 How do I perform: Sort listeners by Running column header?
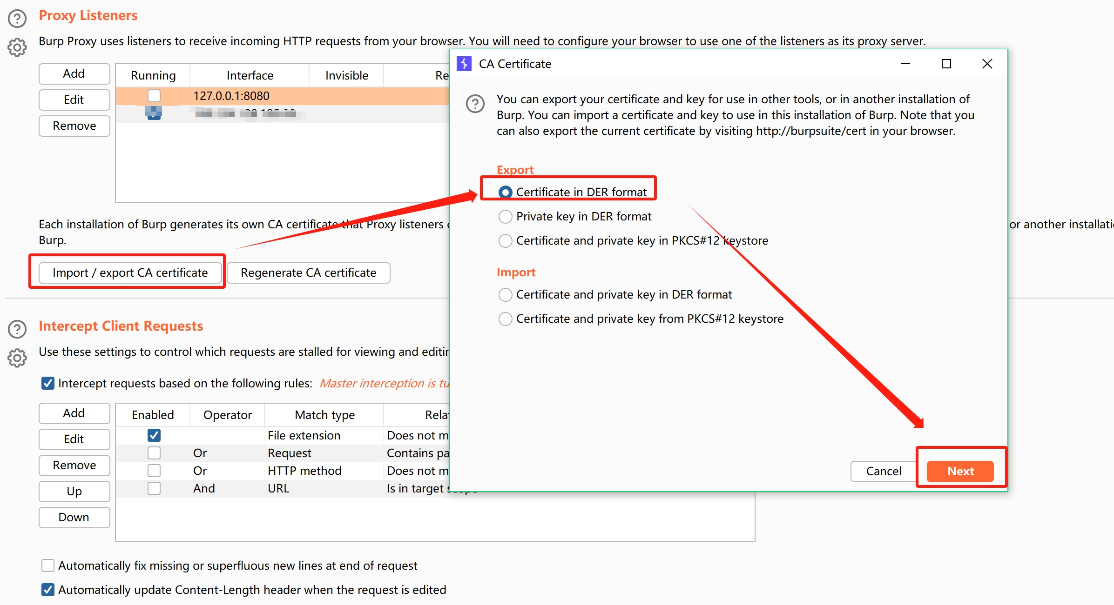click(x=153, y=75)
